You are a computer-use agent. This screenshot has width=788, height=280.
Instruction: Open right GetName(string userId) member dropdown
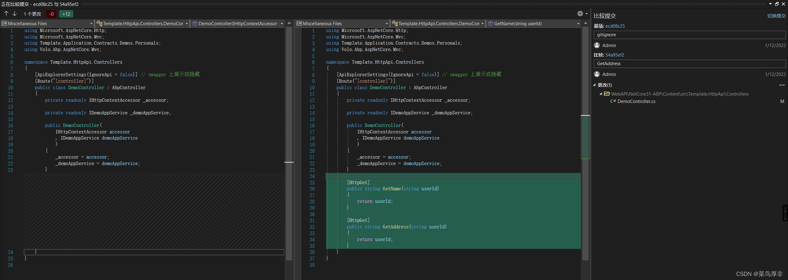pyautogui.click(x=533, y=23)
